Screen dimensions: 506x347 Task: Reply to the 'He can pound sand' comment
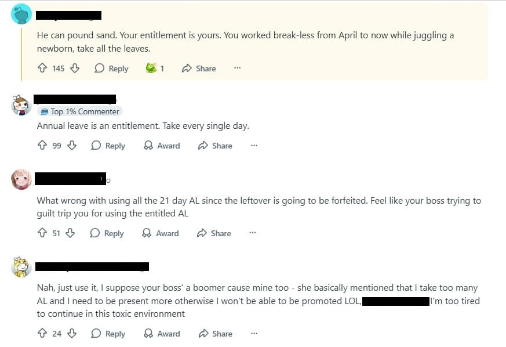pyautogui.click(x=111, y=68)
